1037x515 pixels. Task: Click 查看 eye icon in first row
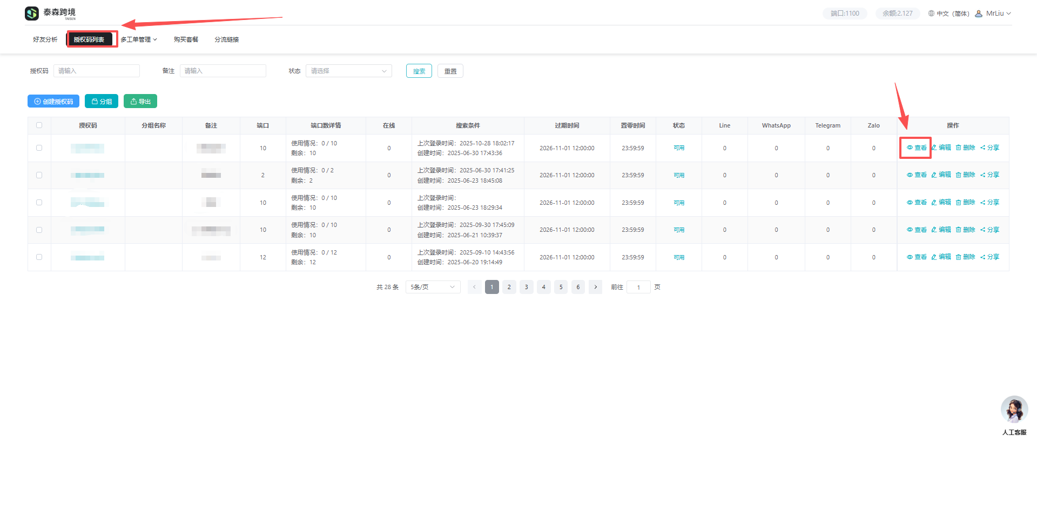910,148
